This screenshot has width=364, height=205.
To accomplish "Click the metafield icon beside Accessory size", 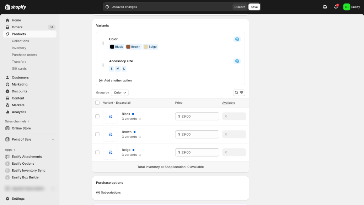I will (x=237, y=61).
